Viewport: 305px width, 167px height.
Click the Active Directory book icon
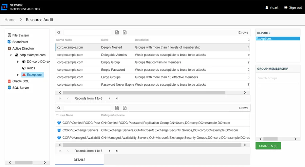click(9, 48)
